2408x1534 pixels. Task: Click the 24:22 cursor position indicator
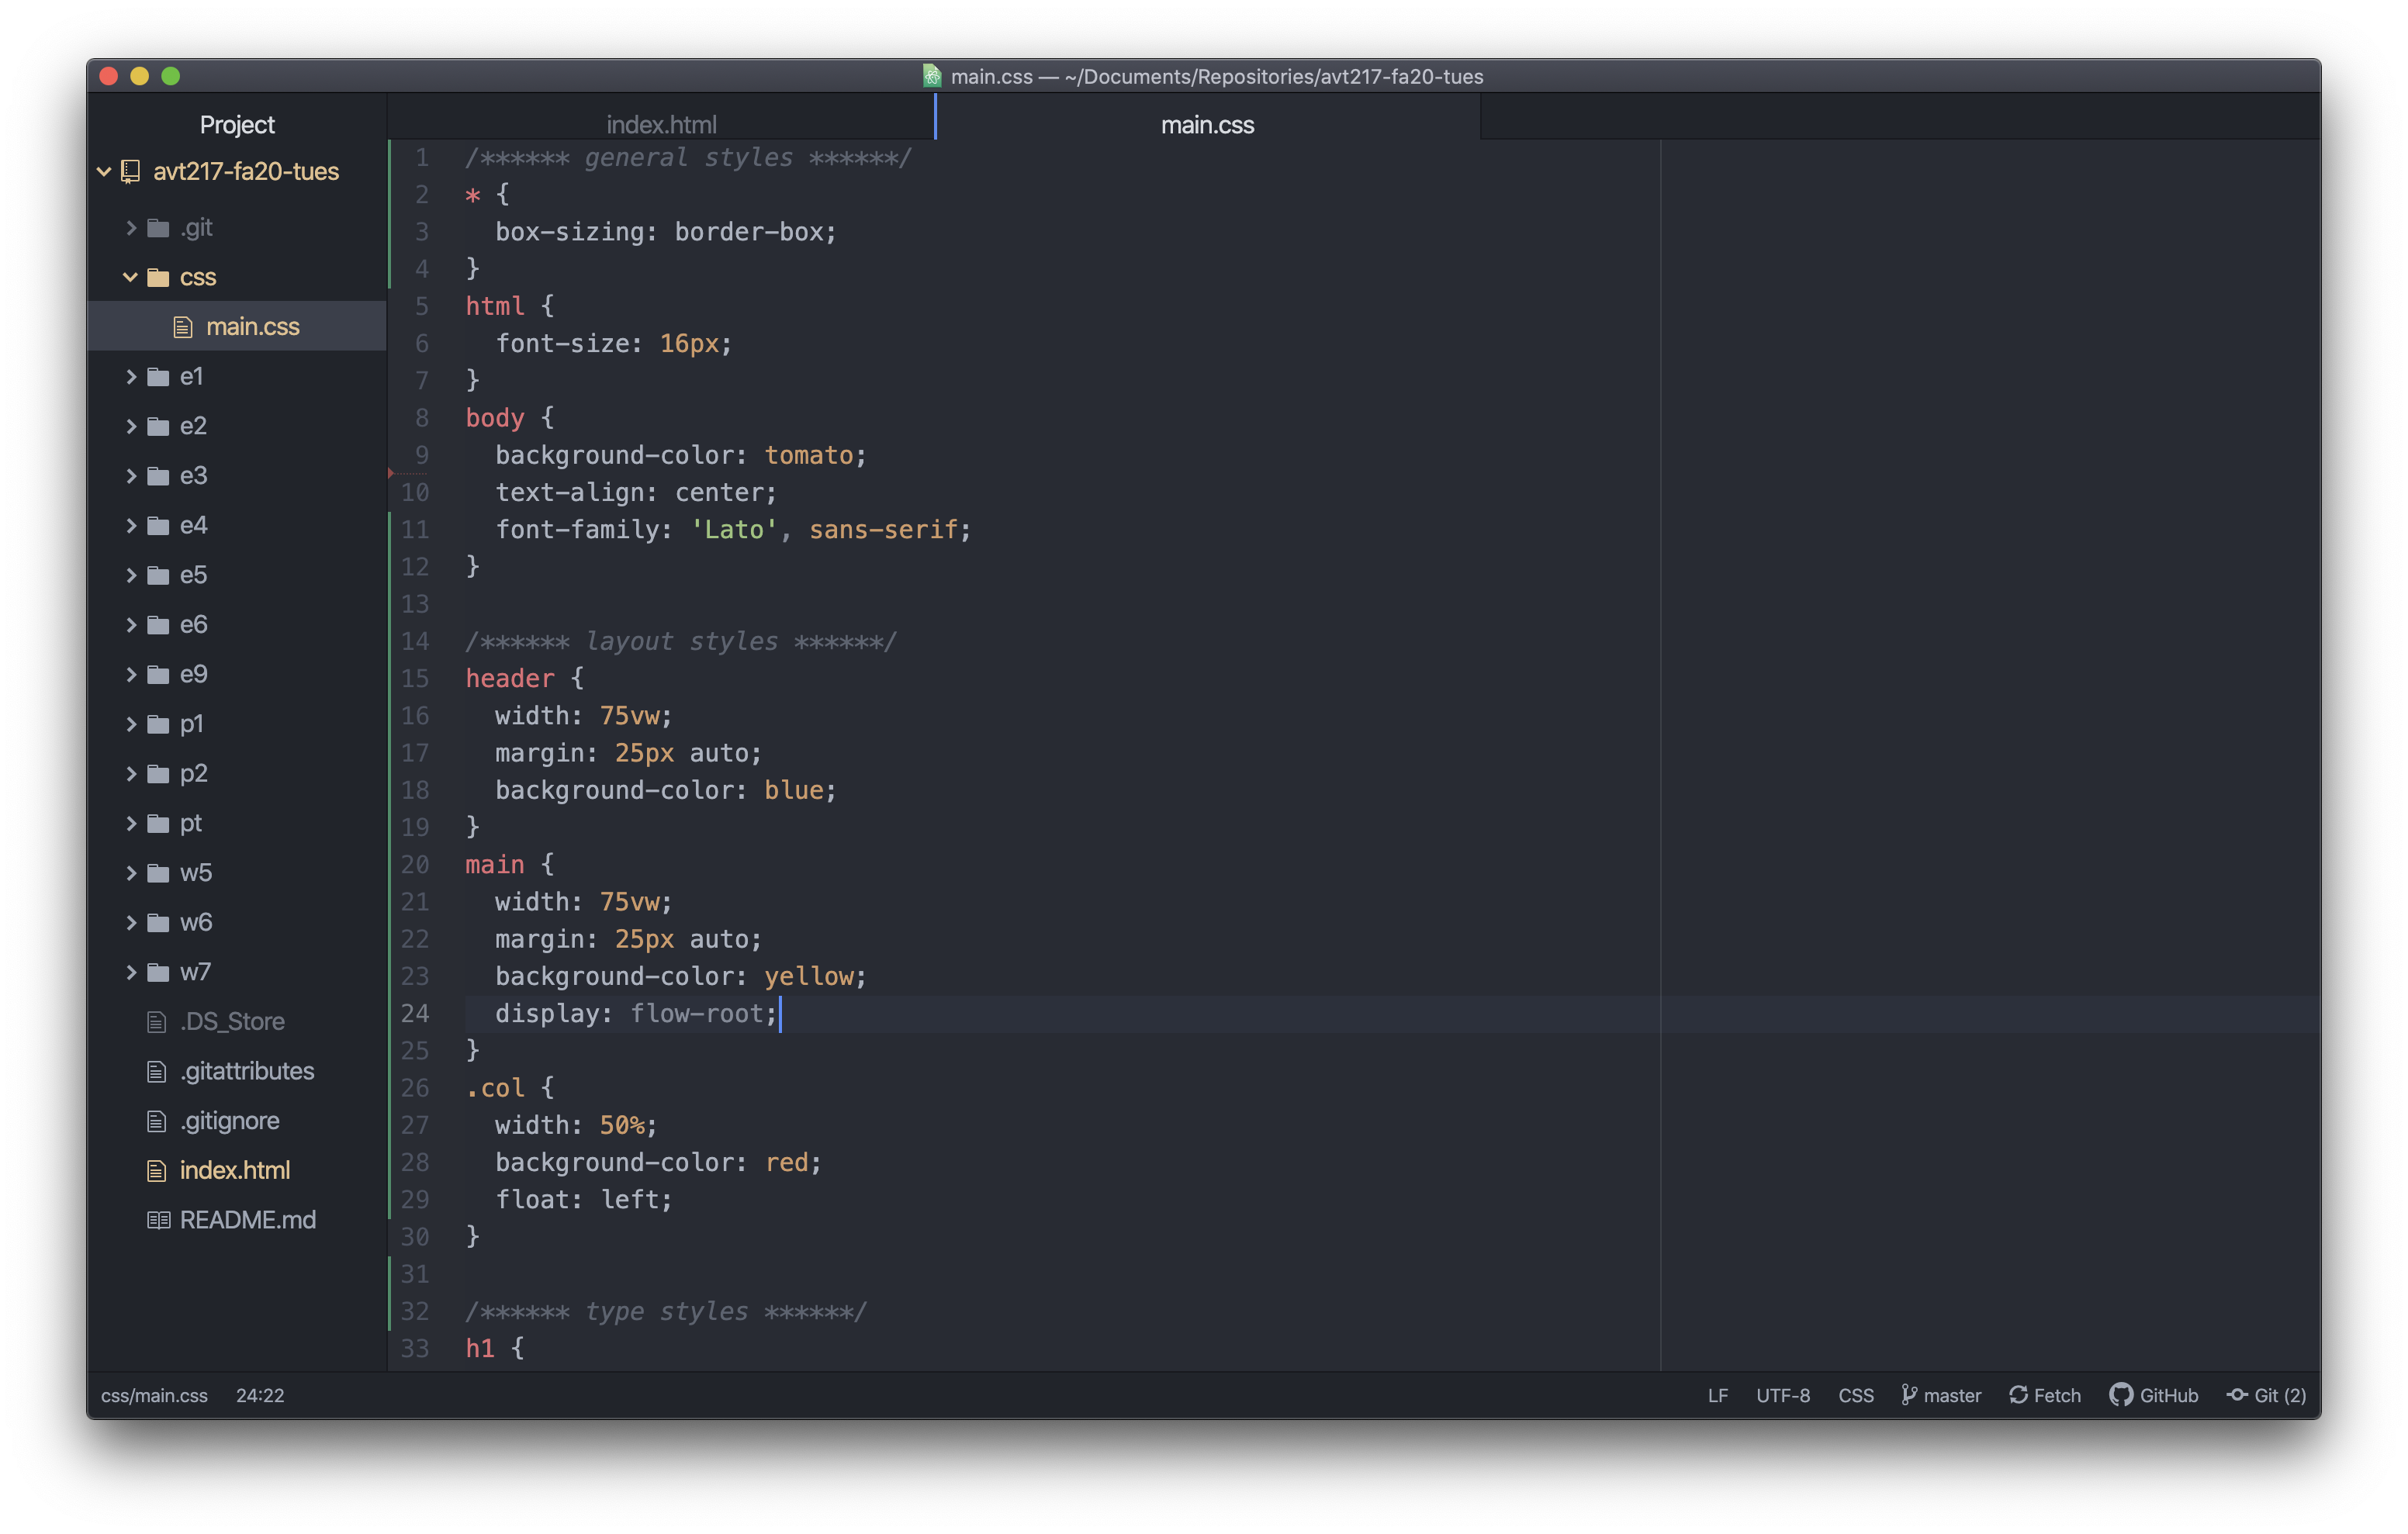tap(260, 1395)
